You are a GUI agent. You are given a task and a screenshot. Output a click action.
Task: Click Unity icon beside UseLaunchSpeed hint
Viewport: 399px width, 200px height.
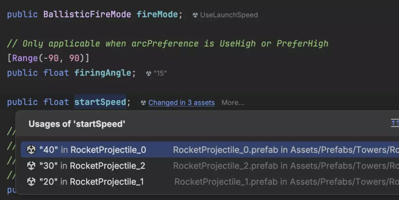click(x=195, y=15)
